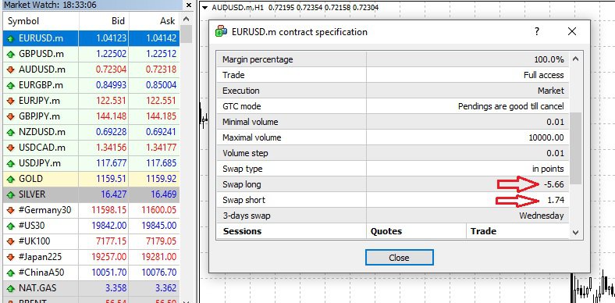Select the USDCAD.m symbol name
The width and height of the screenshot is (615, 303).
42,148
